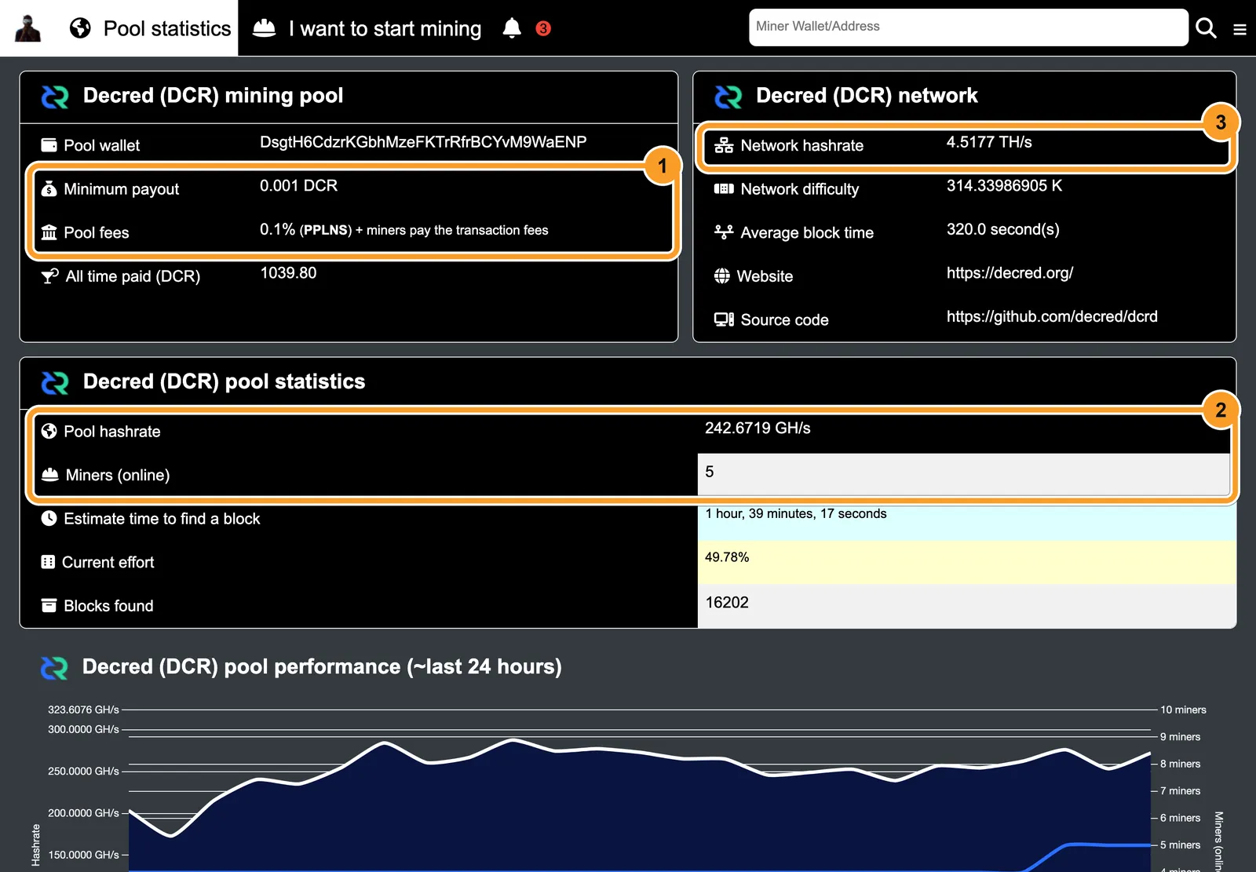The height and width of the screenshot is (872, 1256).
Task: Open the github.com/decred/dcrd source code link
Action: coord(1052,316)
